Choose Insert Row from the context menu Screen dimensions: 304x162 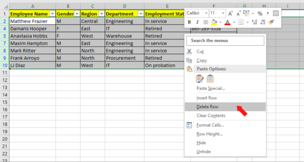[x=225, y=98]
